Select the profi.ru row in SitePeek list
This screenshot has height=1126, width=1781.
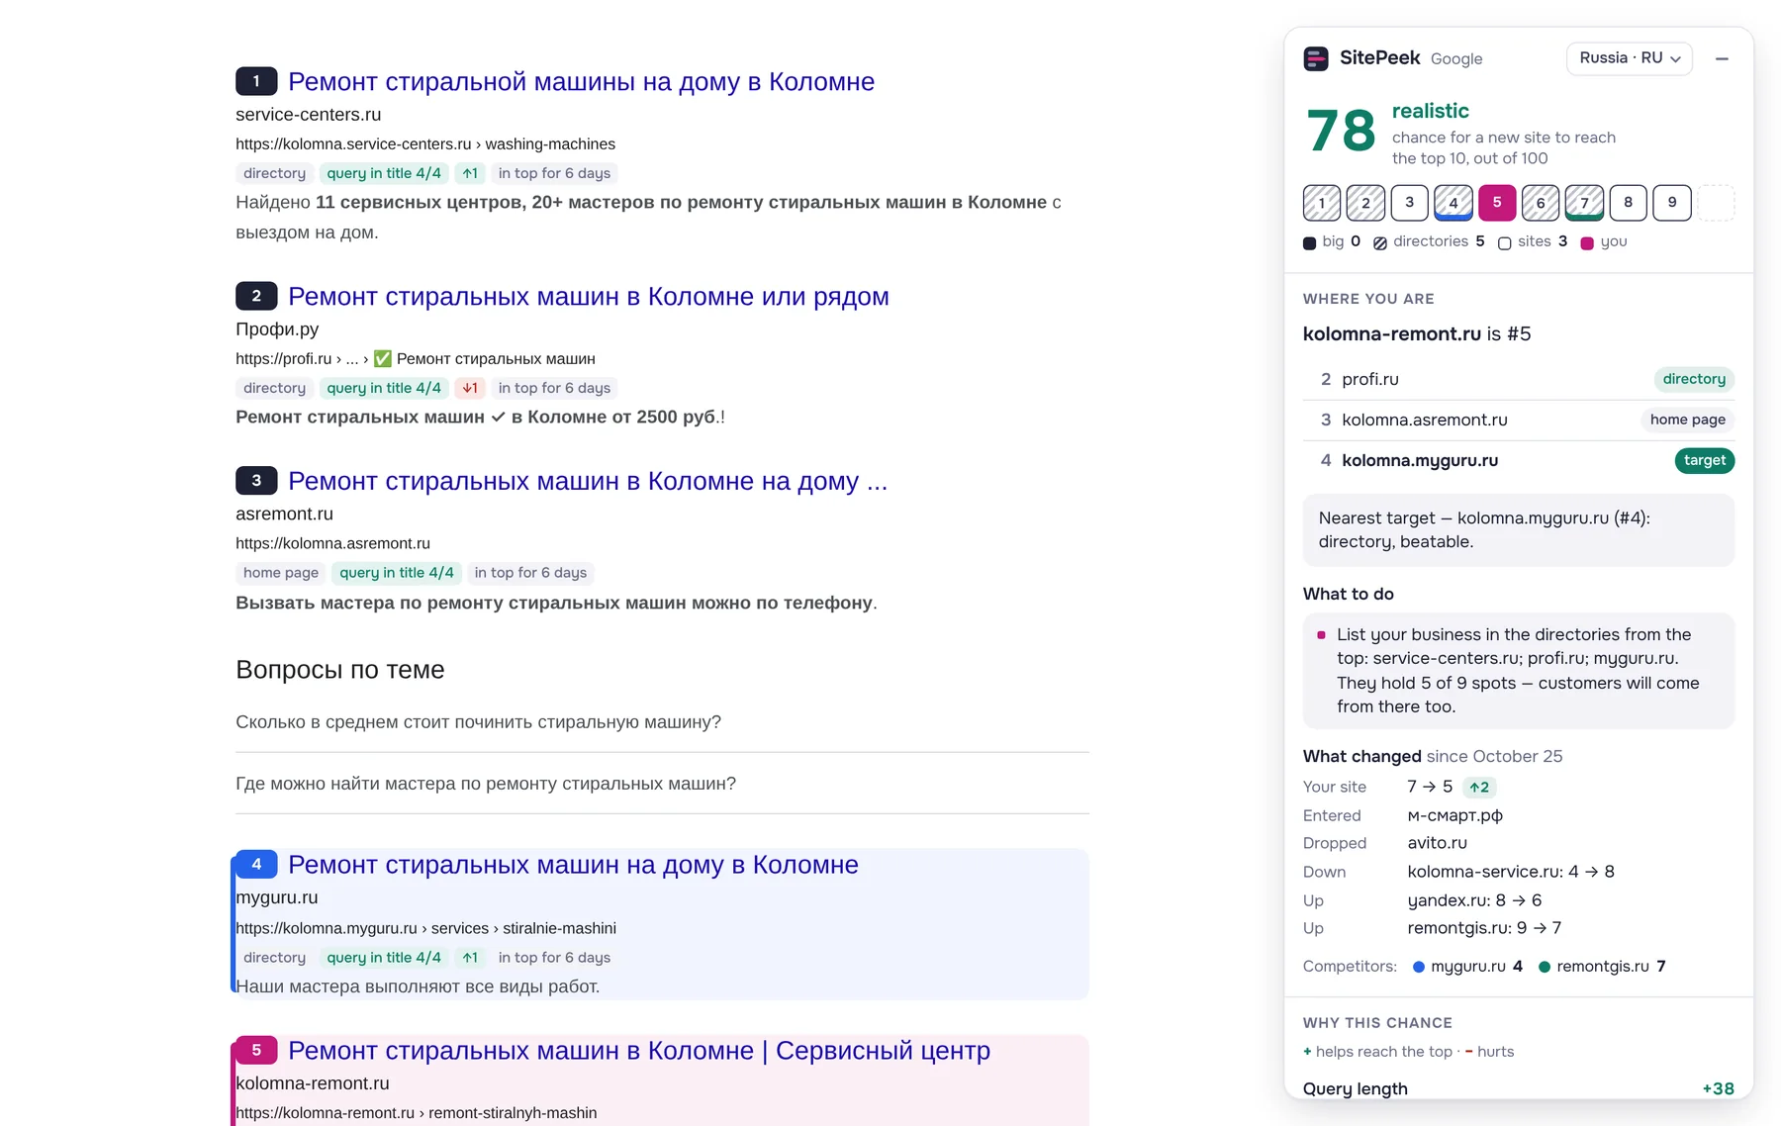(1519, 379)
